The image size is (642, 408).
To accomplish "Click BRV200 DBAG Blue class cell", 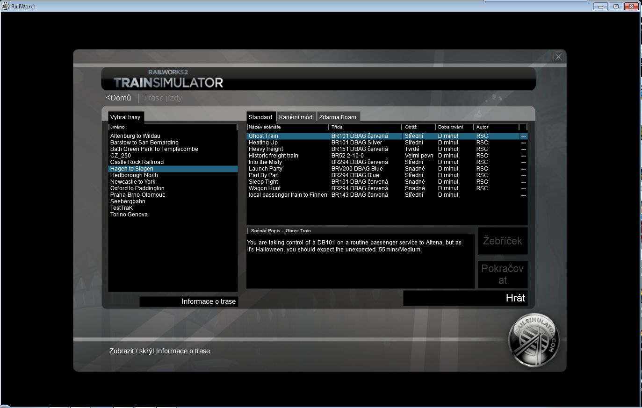I will (x=357, y=169).
